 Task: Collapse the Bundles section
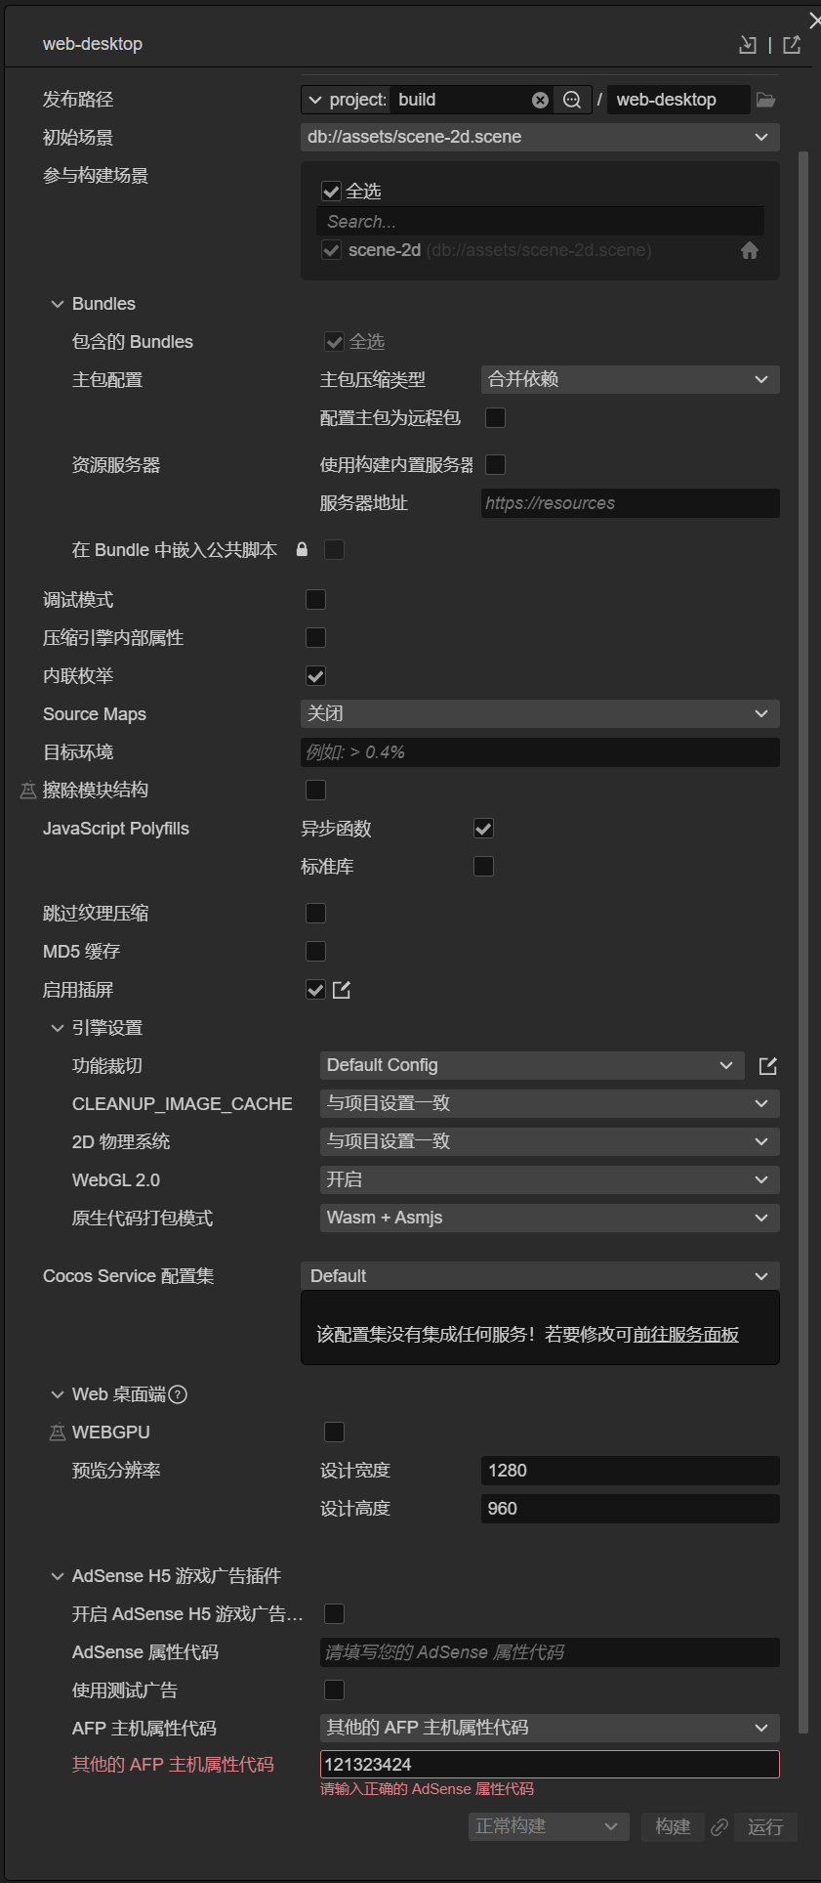point(57,304)
